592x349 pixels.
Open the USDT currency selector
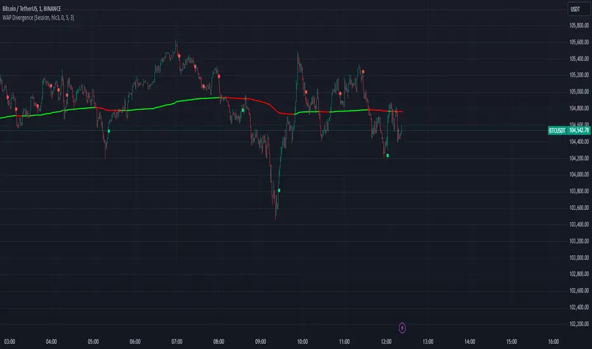pos(578,9)
